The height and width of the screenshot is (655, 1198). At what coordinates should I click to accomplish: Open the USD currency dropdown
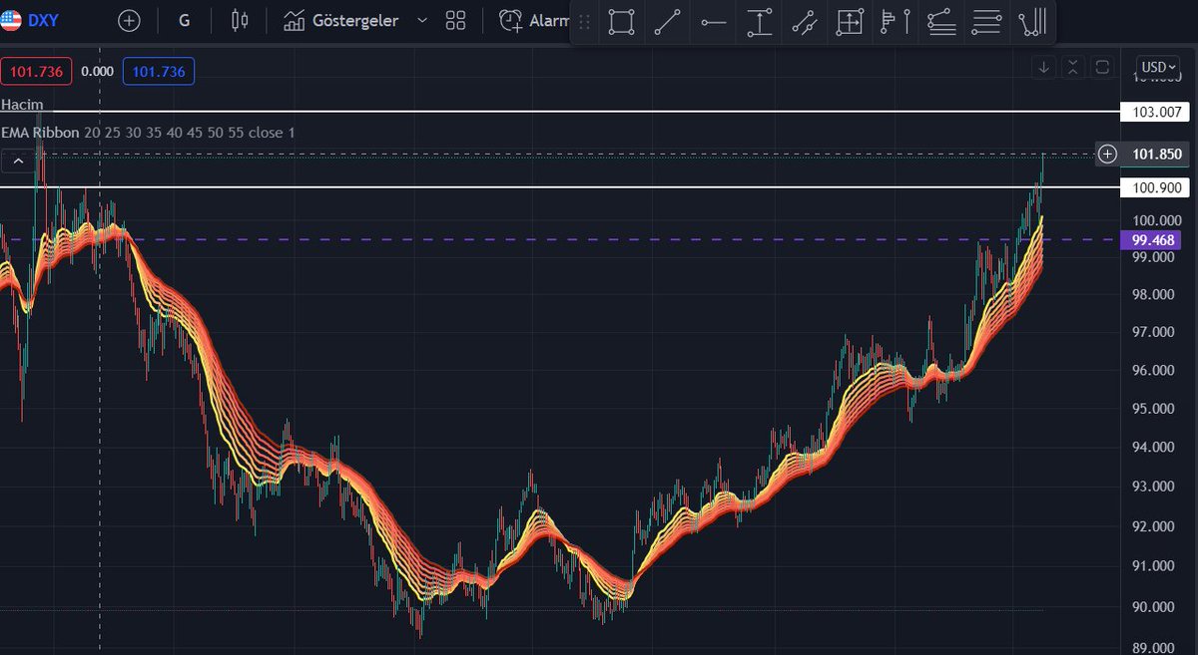pyautogui.click(x=1159, y=67)
